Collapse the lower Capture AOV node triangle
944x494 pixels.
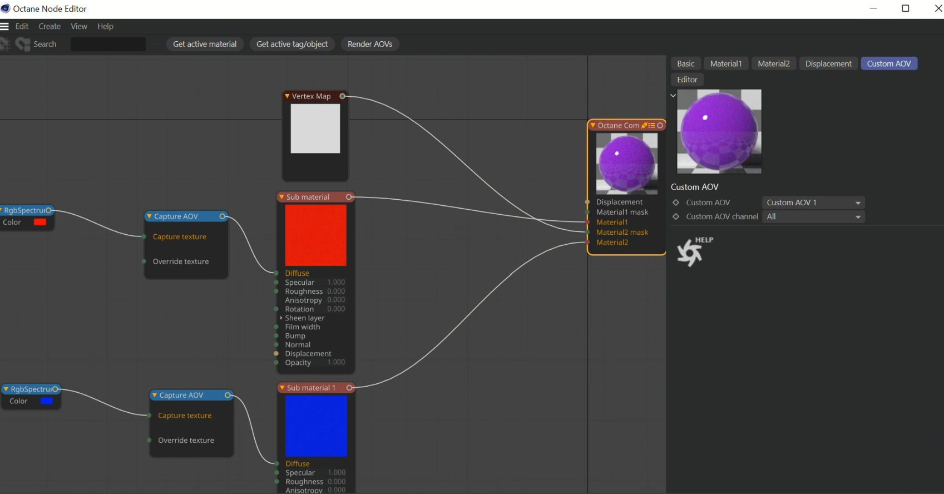[x=155, y=395]
